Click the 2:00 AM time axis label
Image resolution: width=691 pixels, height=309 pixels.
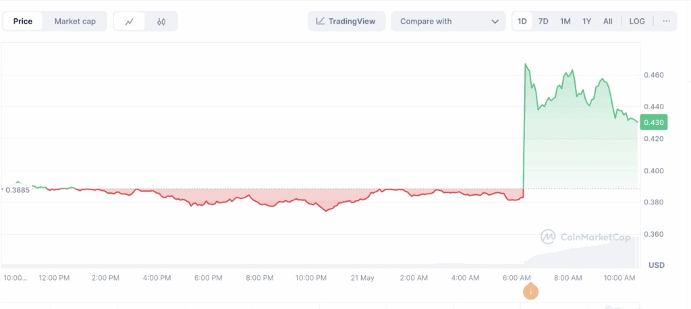[x=414, y=278]
